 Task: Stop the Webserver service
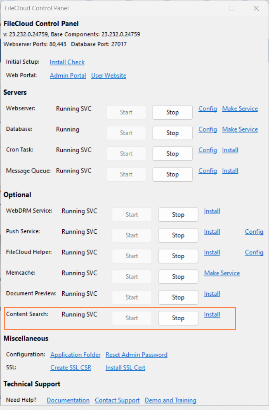click(x=172, y=112)
